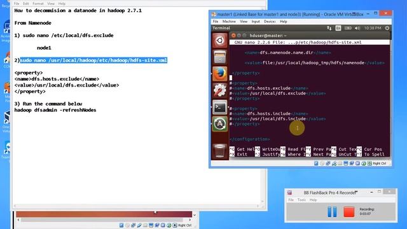
Task: Click keyboard capture icon in background VM status bar
Action: 175,225
